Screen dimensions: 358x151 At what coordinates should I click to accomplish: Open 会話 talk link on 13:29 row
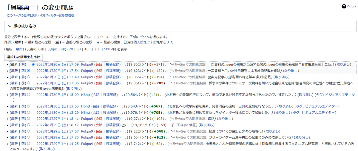tap(97, 113)
